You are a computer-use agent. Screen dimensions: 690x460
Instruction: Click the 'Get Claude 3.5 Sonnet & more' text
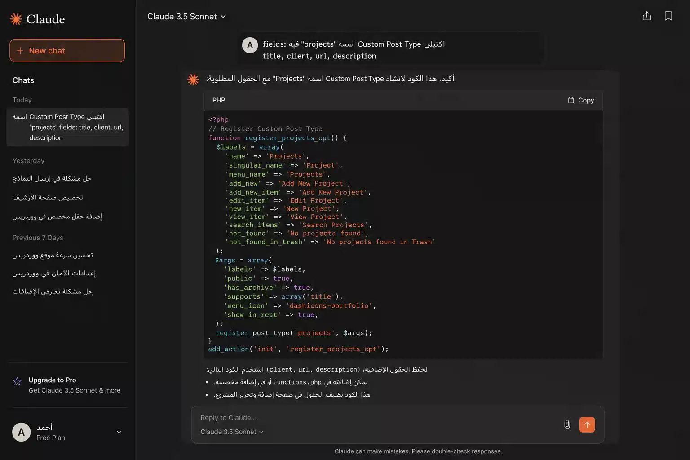pyautogui.click(x=75, y=390)
